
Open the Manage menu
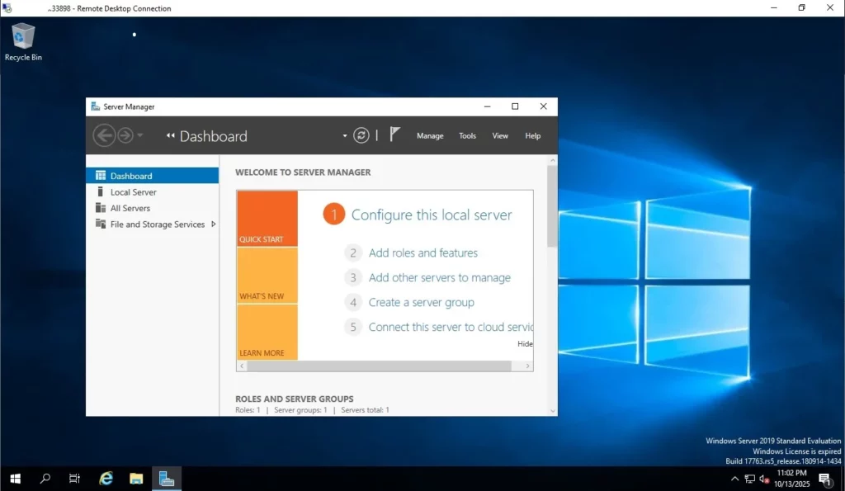(x=430, y=135)
